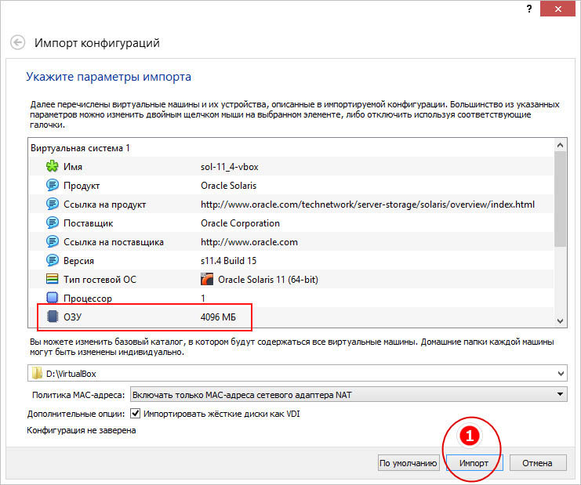
Task: Click the Импорт конфигураций window title
Action: click(97, 43)
